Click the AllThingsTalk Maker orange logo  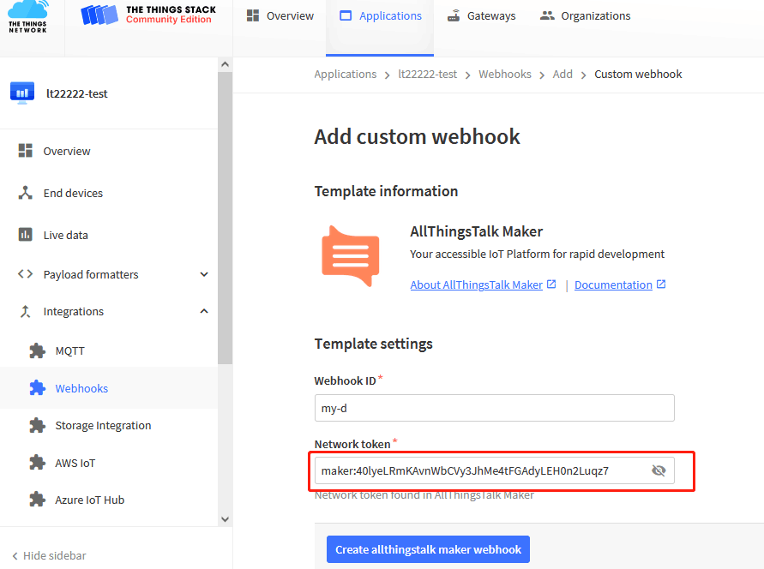351,256
